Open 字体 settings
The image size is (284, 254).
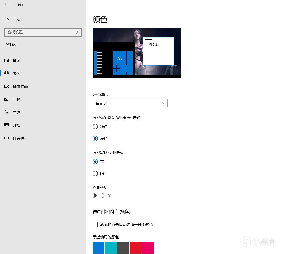43,112
